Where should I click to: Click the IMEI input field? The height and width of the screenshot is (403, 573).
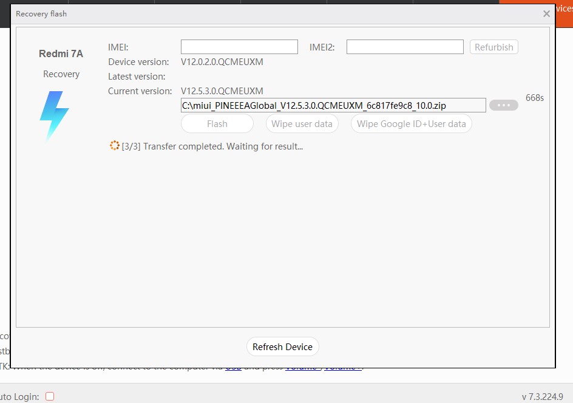pos(239,47)
